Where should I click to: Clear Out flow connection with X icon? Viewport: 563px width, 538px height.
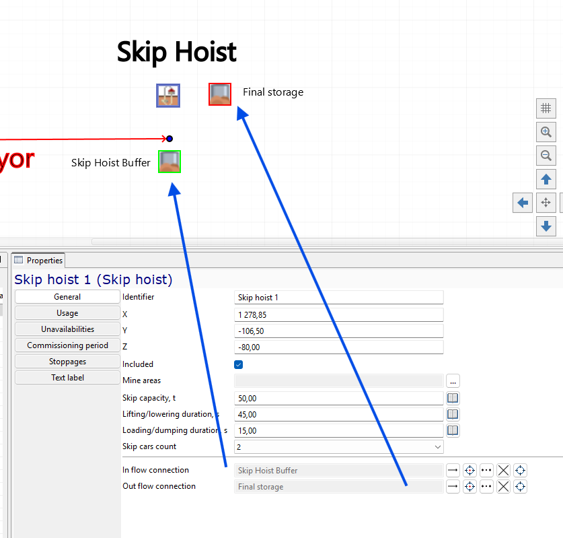503,487
